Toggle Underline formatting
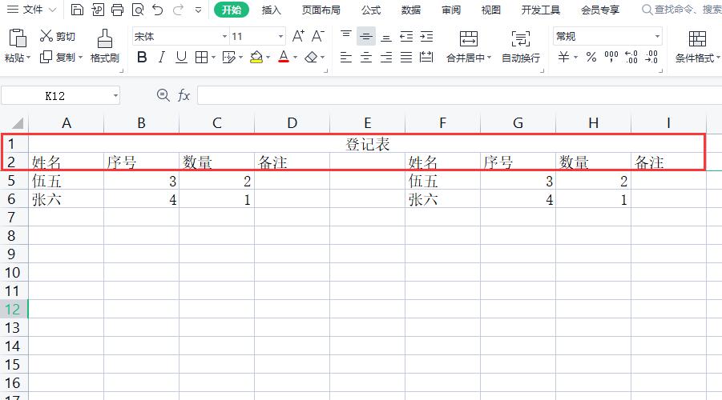722x400 pixels. (181, 58)
